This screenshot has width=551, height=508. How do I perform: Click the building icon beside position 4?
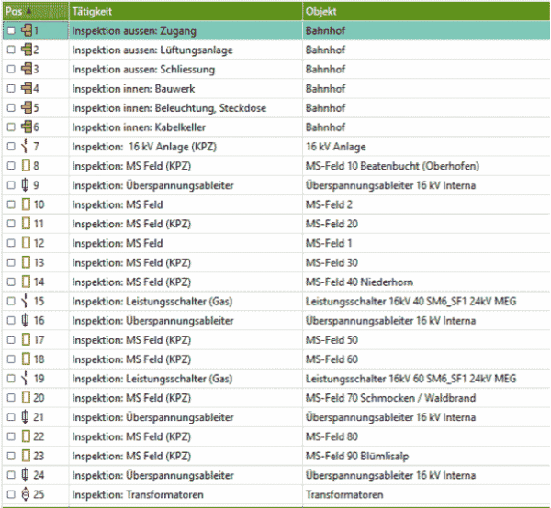[27, 88]
